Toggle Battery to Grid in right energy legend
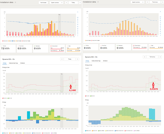This screenshot has height=134, width=164. point(88,131)
